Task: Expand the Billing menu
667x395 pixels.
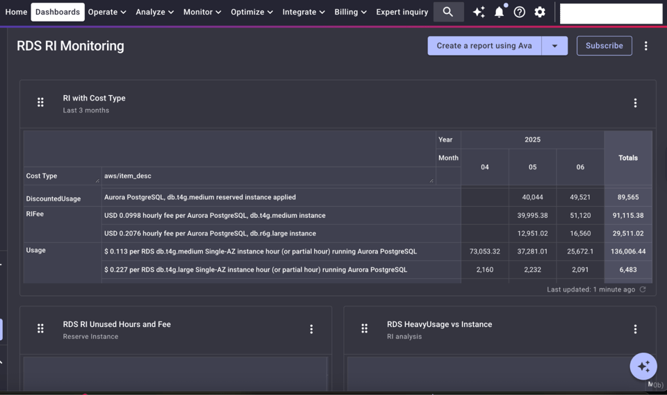Action: [350, 12]
